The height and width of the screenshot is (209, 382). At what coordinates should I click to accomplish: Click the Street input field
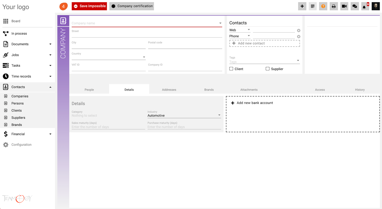point(147,35)
